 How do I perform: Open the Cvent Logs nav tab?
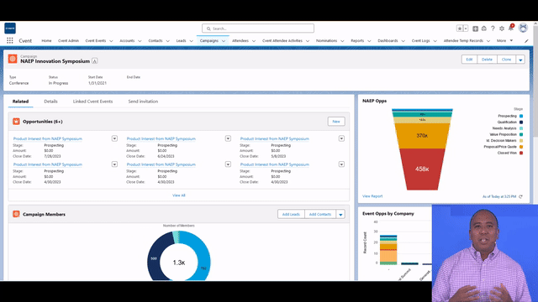420,40
